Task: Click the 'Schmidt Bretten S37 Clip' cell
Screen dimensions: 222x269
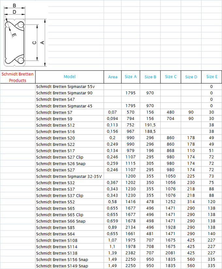Action: tap(70, 196)
